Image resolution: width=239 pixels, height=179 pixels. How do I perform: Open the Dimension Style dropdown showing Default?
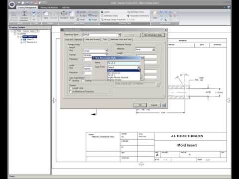pyautogui.click(x=102, y=35)
